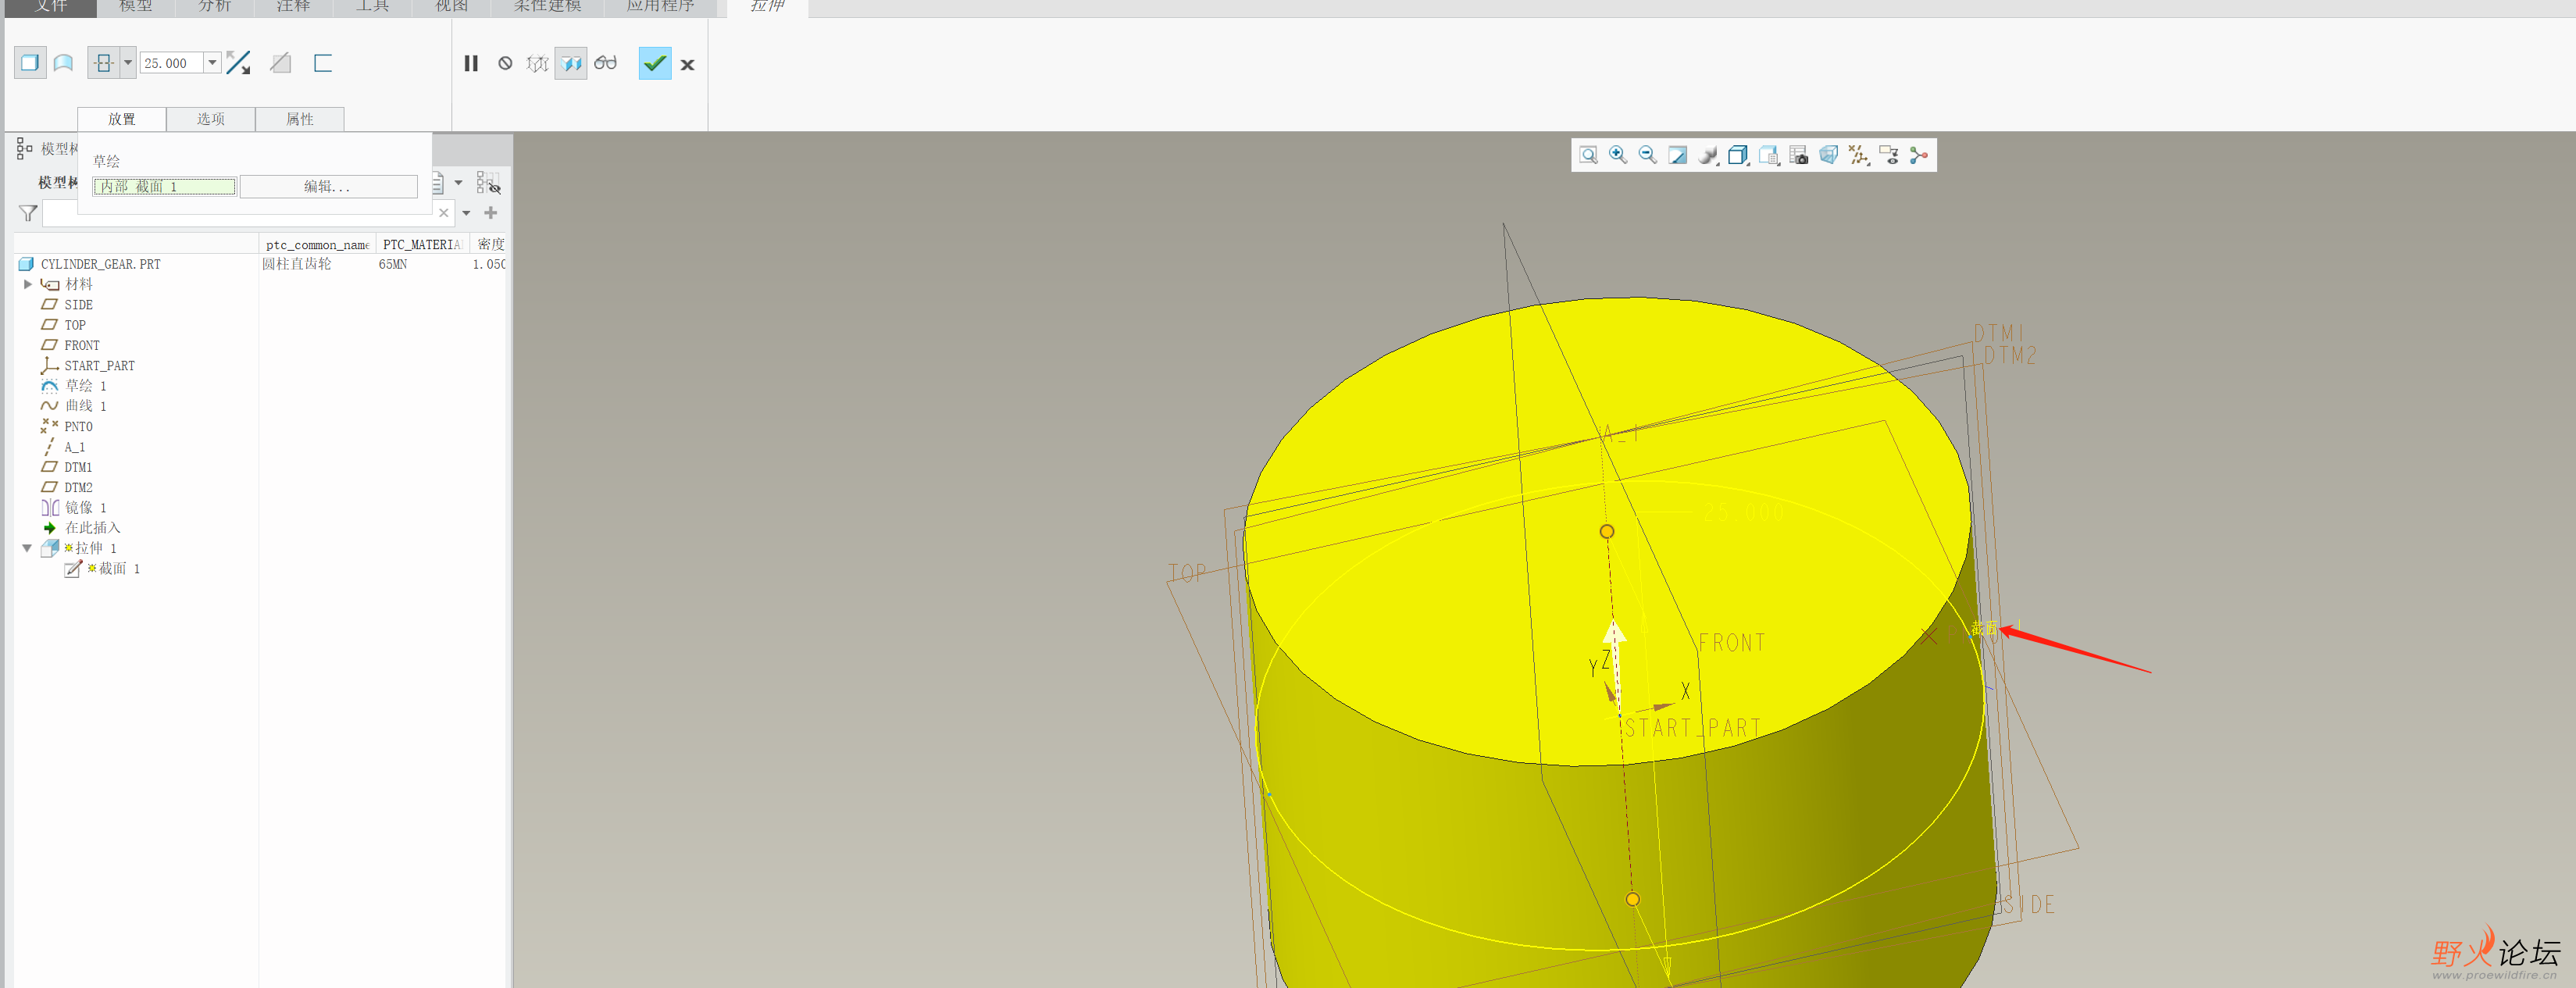Open the rendering options sphere-cube icon
Viewport: 2576px width, 988px height.
point(1708,155)
